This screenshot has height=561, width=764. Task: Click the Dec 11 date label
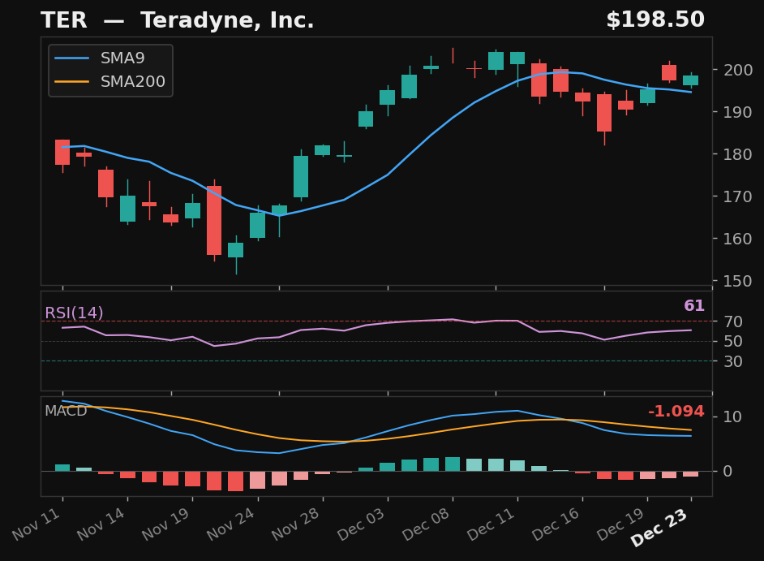pos(491,524)
